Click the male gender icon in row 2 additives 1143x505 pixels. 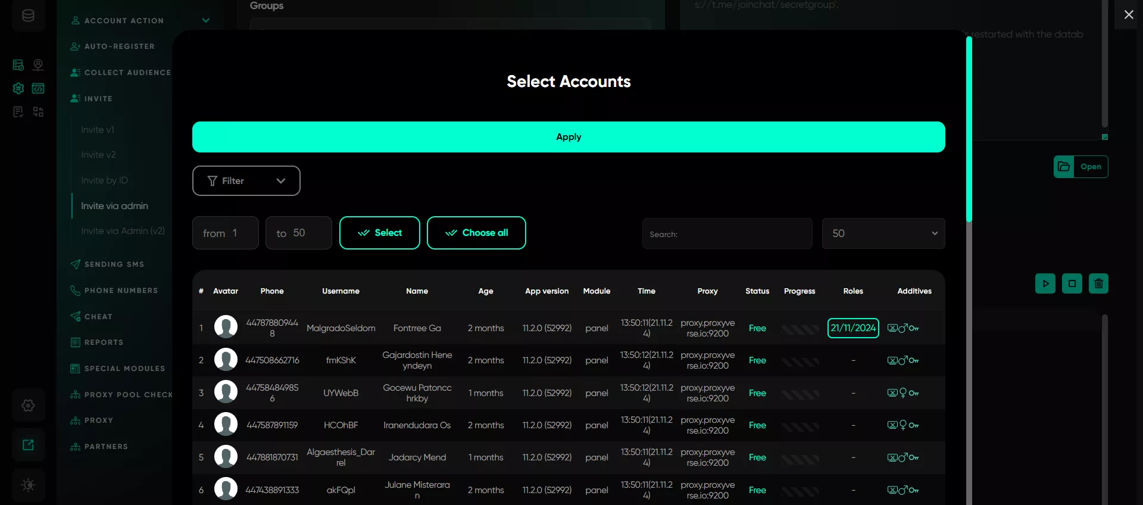point(903,360)
